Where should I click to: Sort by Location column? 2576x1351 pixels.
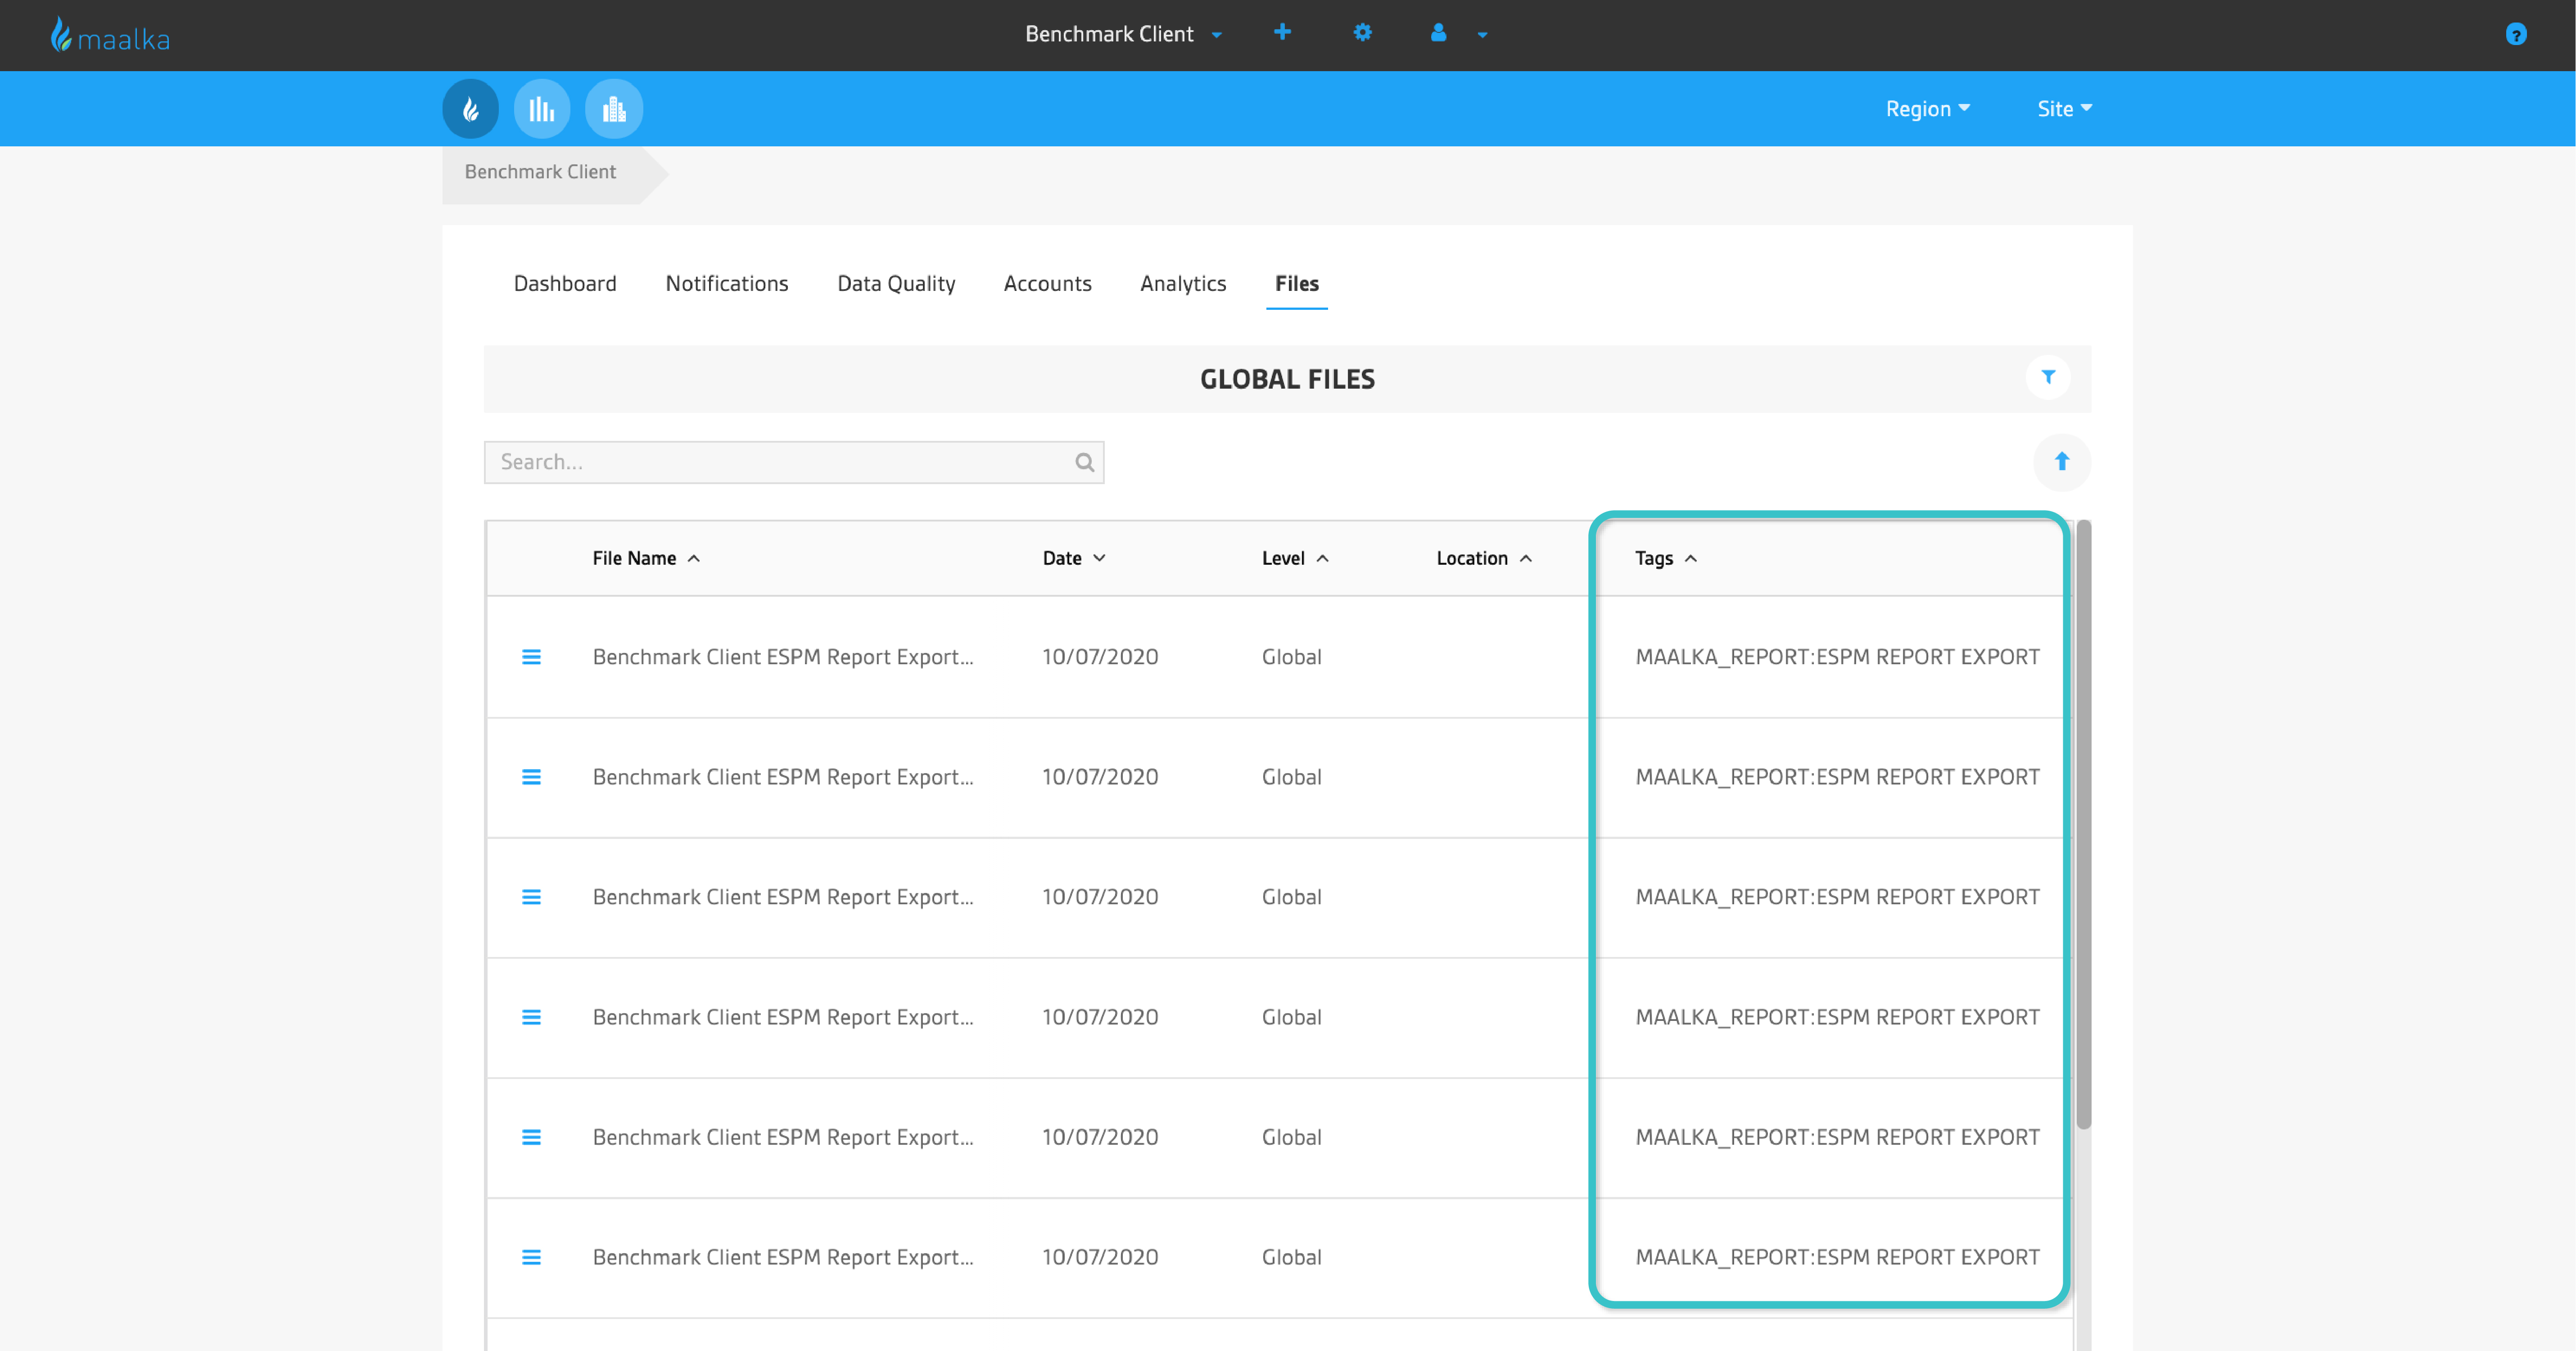pyautogui.click(x=1484, y=558)
